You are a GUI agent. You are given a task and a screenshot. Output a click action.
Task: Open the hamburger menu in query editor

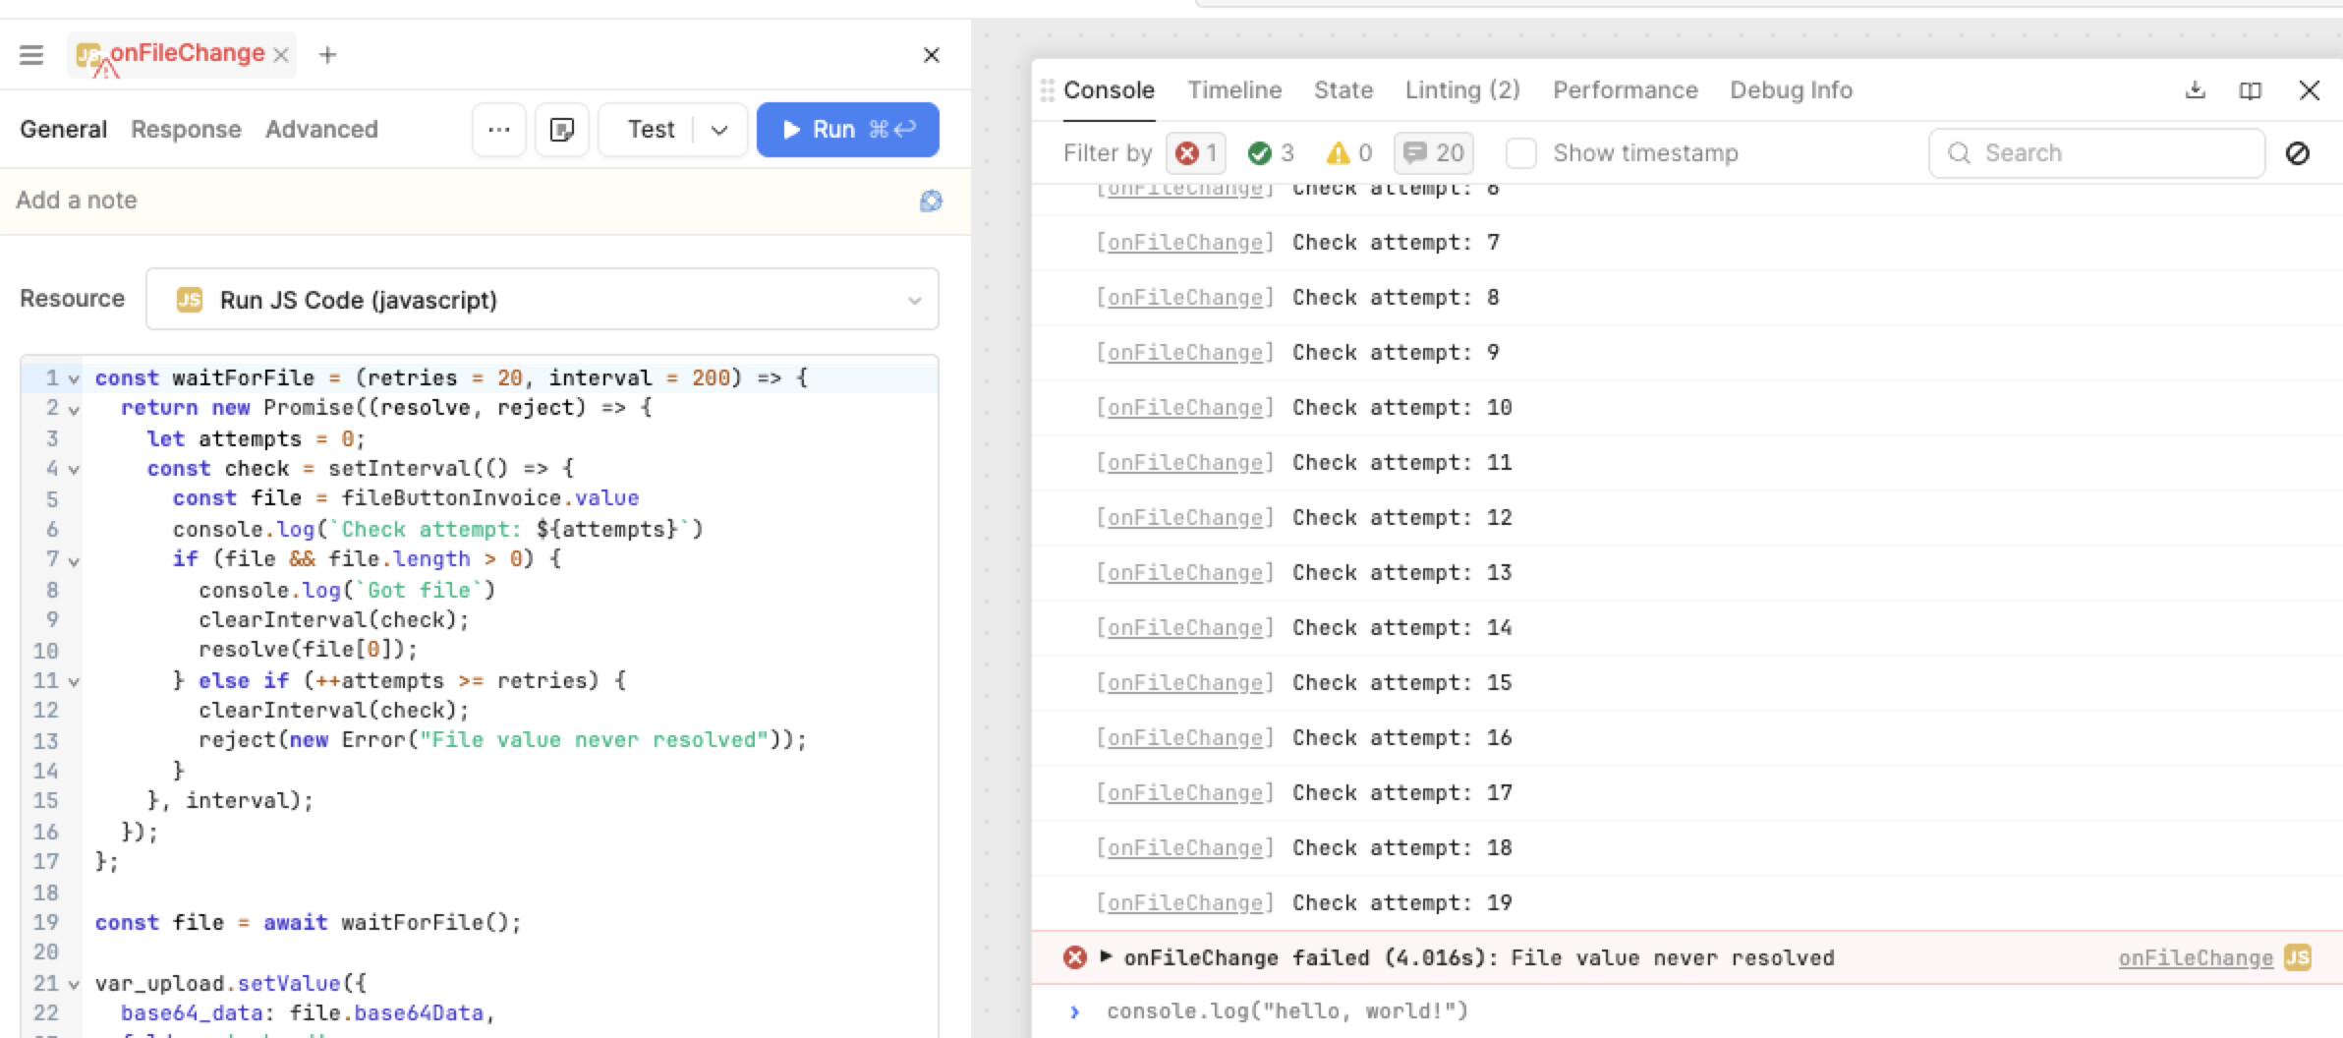[31, 55]
